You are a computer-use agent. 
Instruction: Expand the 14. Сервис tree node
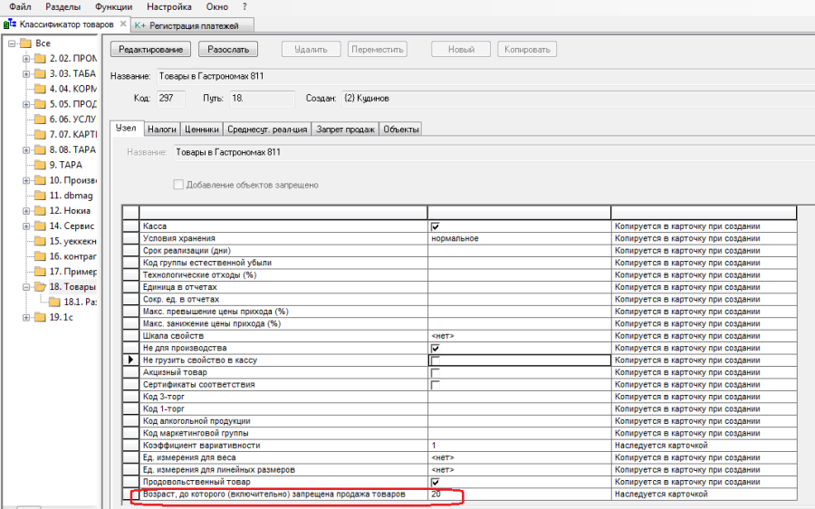[26, 226]
